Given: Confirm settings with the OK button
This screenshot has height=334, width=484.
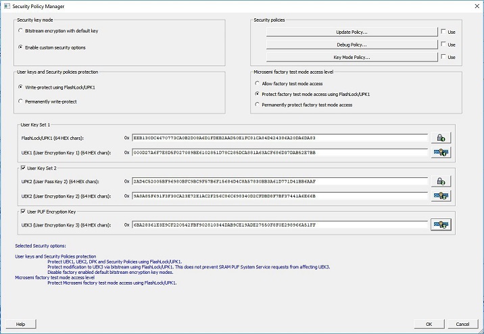Looking at the screenshot, I should coord(428,324).
